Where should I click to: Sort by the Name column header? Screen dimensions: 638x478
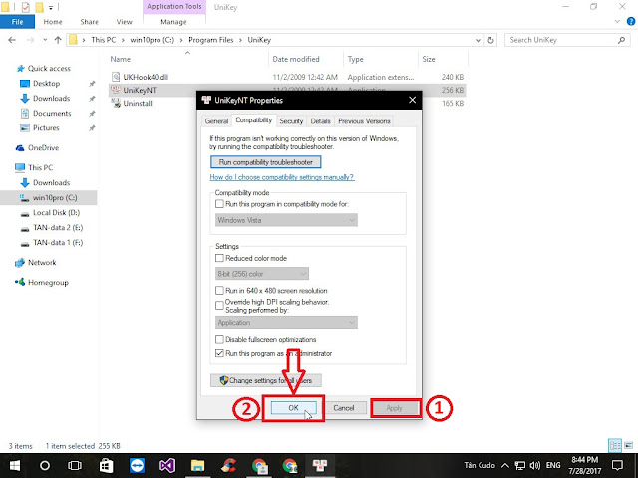coord(121,59)
